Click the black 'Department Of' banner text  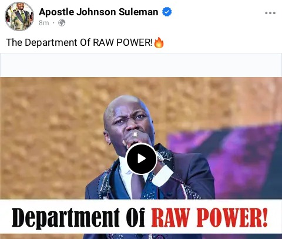(78, 218)
